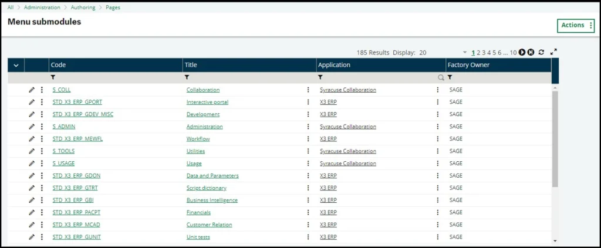601x248 pixels.
Task: Open row actions menu beside STD_X3_ERP_GPORT code
Action: pos(42,102)
